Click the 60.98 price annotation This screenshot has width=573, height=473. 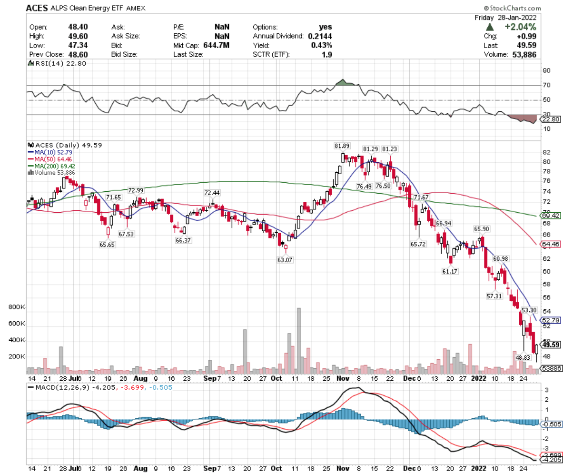coord(501,259)
